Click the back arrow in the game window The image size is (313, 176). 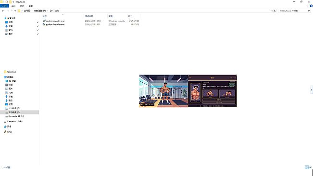coord(190,77)
